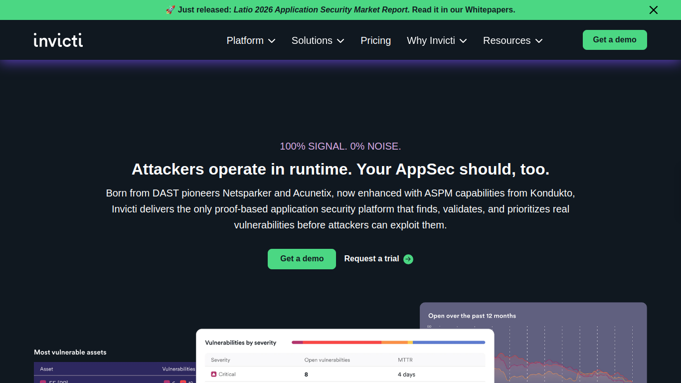Viewport: 681px width, 383px height.
Task: Close the announcement banner
Action: tap(654, 10)
